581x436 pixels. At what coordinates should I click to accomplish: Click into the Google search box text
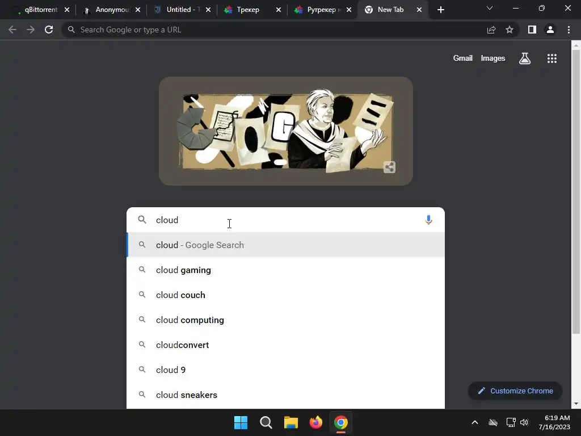click(287, 220)
